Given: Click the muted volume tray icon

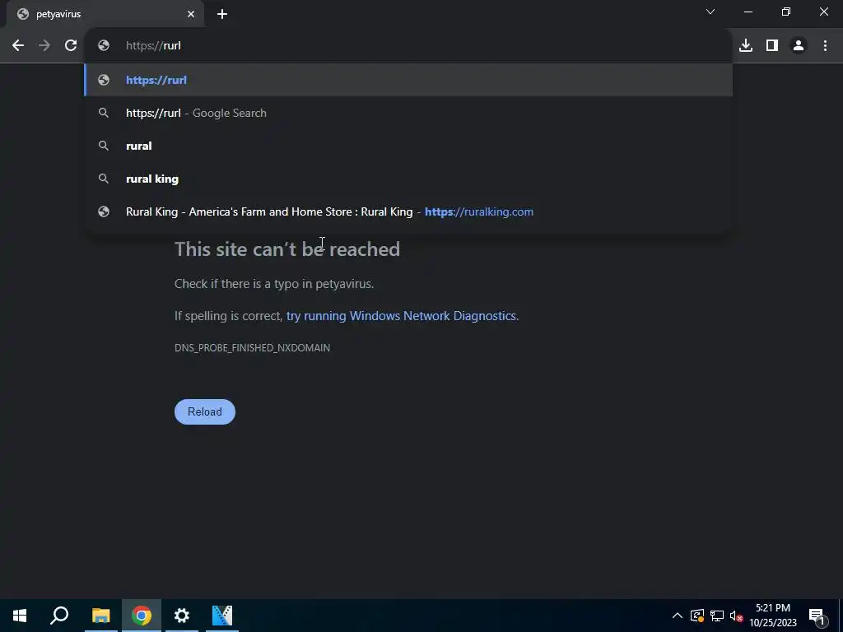Looking at the screenshot, I should click(736, 616).
